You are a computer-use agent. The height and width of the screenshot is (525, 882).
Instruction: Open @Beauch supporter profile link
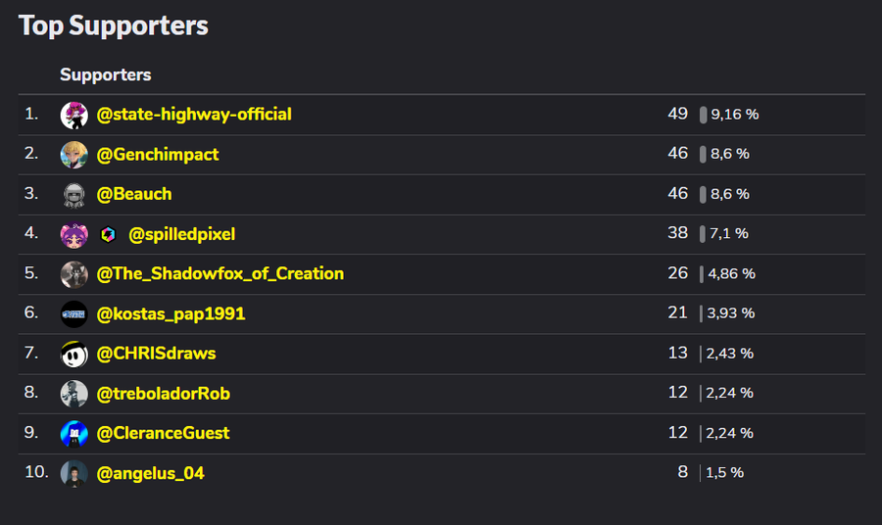tap(134, 194)
